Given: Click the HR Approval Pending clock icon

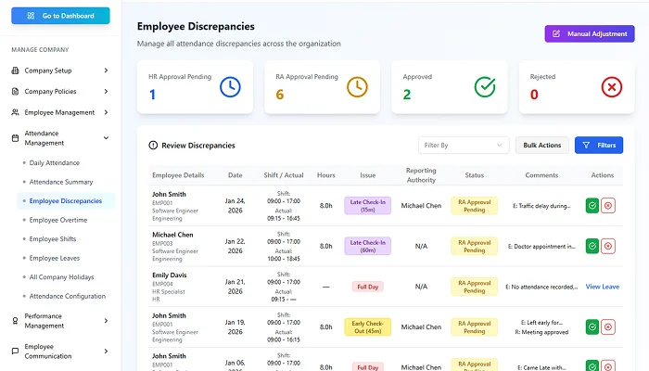Looking at the screenshot, I should coord(230,87).
